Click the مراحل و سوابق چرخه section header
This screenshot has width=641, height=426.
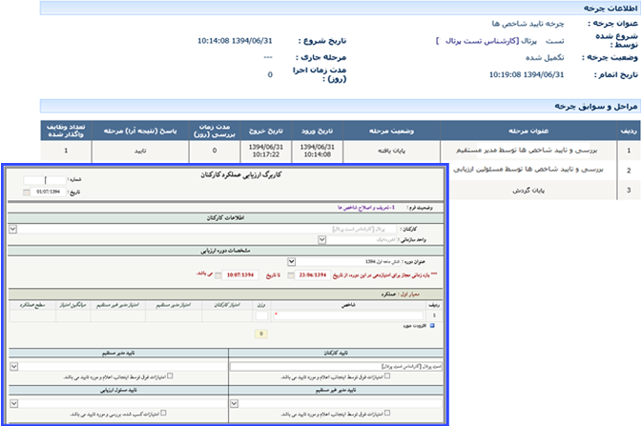(341, 106)
